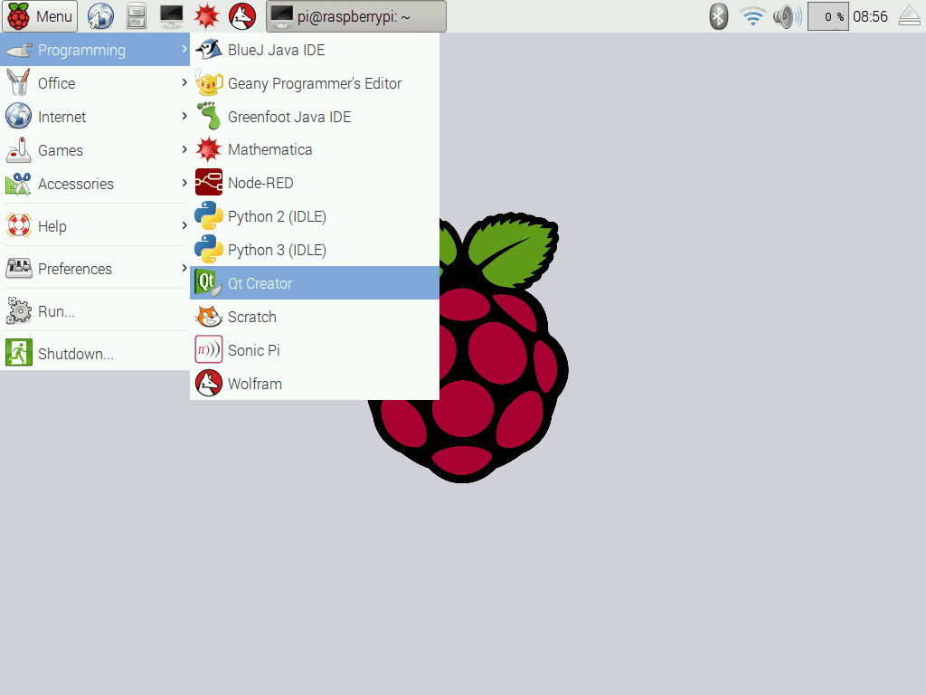Switch to pi@raspberrypi terminal window in taskbar
Screen dimensions: 926x695
tap(355, 16)
